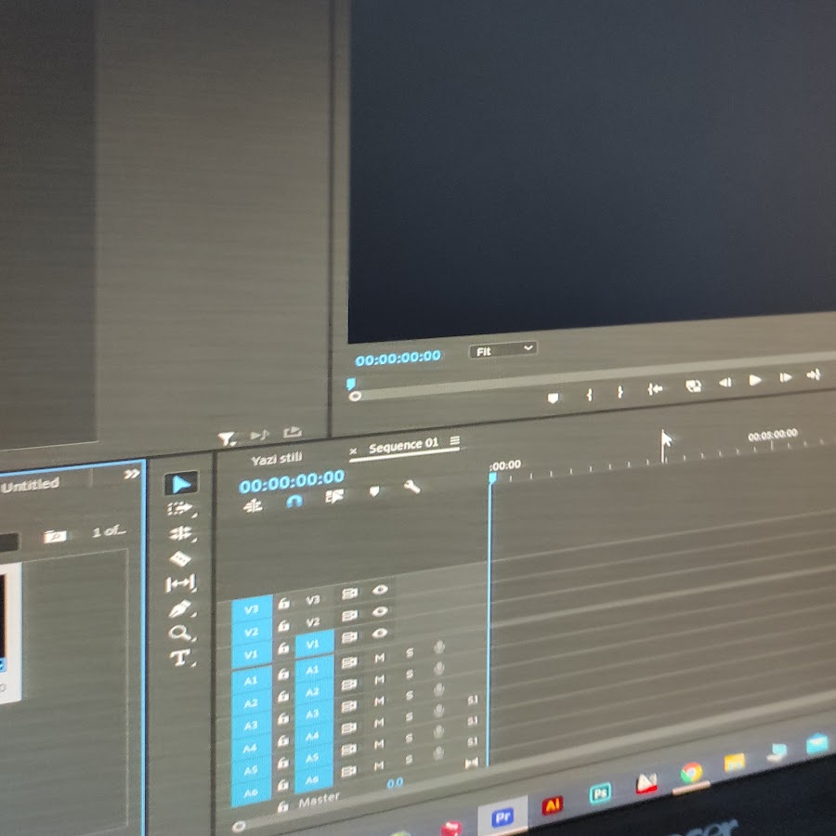Click Go to In point button
This screenshot has width=836, height=836.
(655, 389)
